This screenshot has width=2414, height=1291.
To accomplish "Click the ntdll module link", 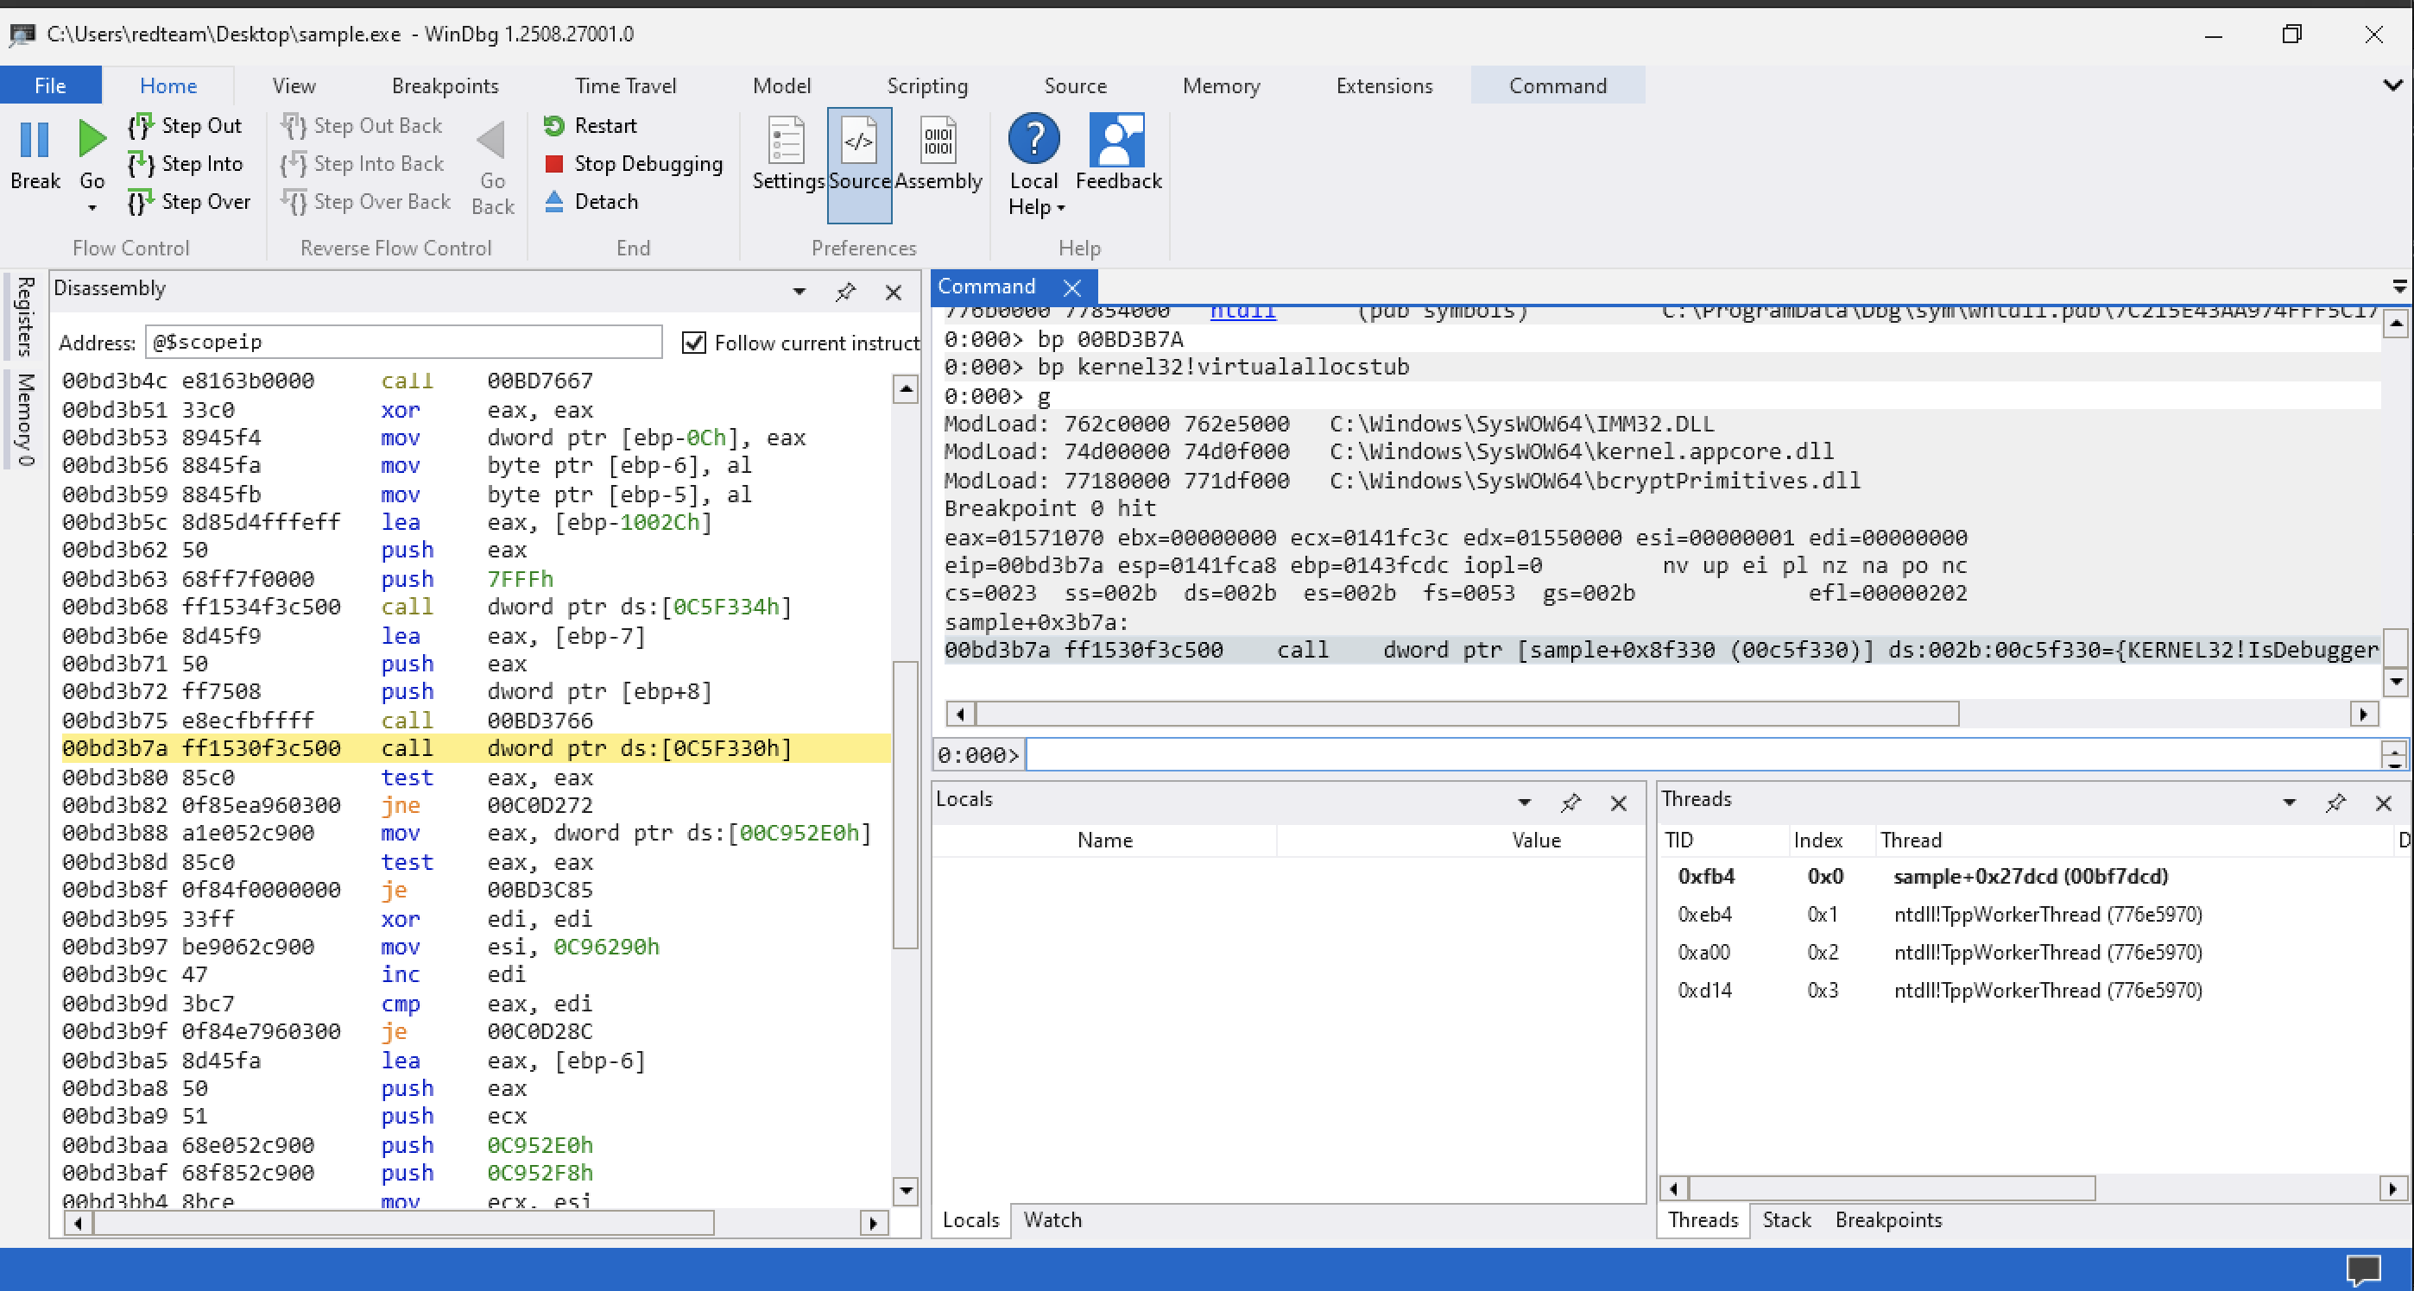I will [1242, 312].
